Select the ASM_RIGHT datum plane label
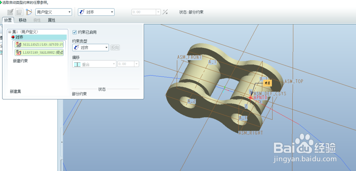The image size is (356, 171). point(251,133)
